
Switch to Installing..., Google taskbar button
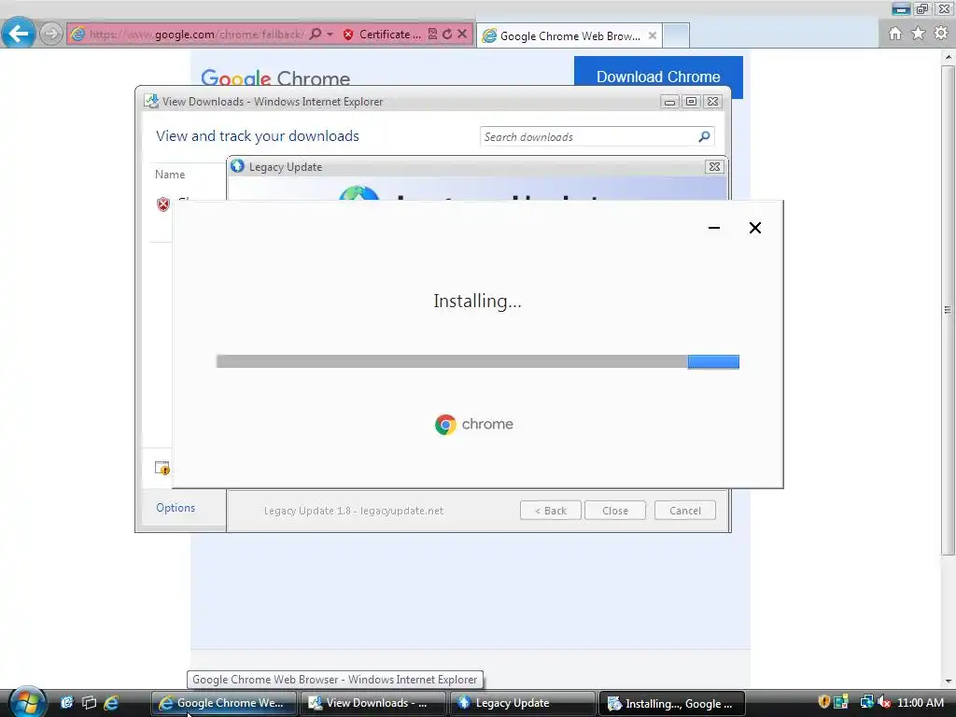tap(672, 703)
